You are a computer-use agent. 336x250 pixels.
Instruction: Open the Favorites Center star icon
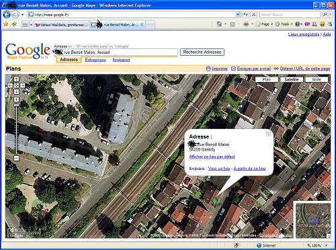point(6,24)
